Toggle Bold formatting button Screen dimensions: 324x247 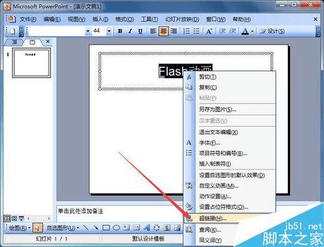pyautogui.click(x=120, y=31)
